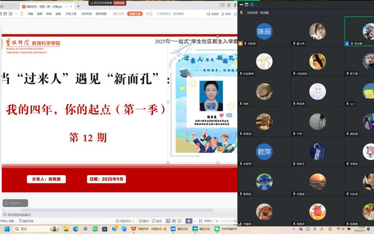Open Microsoft Edge from the taskbar
The height and width of the screenshot is (234, 374).
click(x=76, y=229)
